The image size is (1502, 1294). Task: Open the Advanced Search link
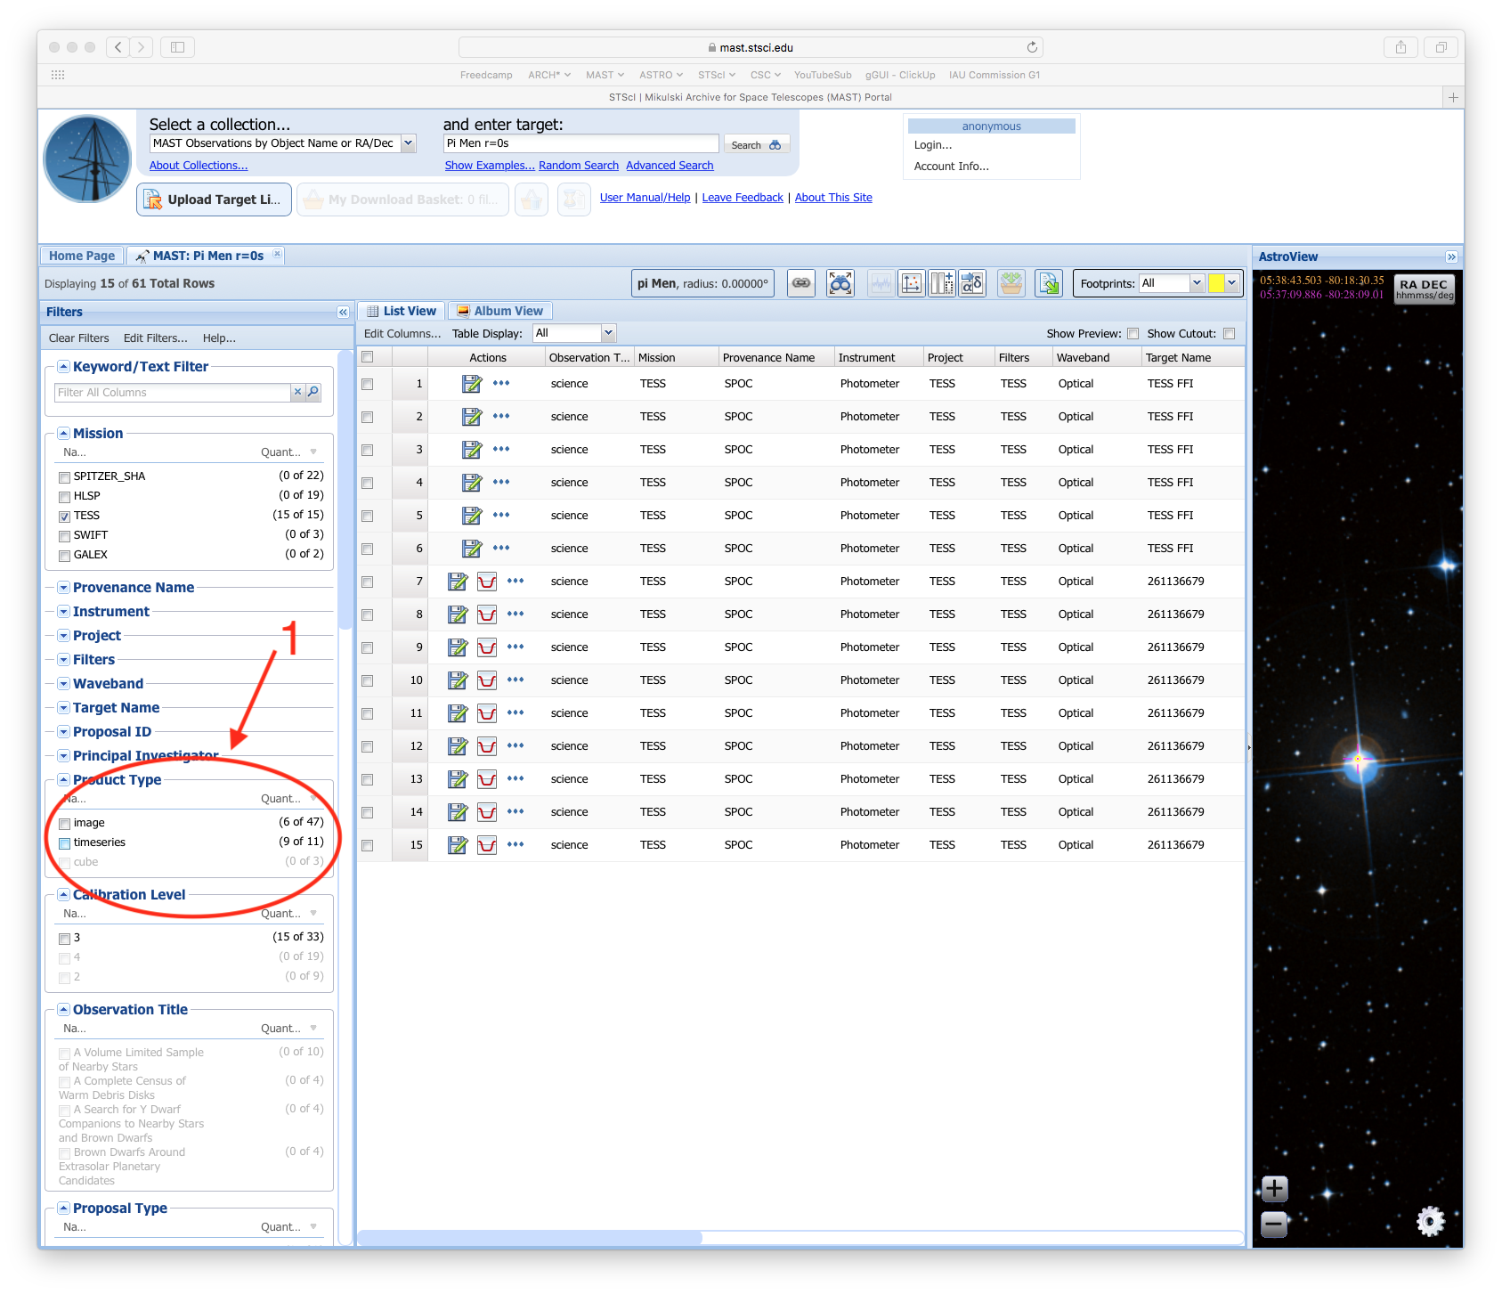click(x=670, y=166)
